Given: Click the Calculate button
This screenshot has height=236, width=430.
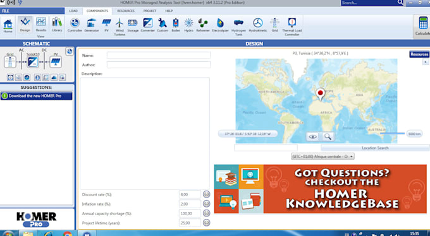Looking at the screenshot, I should tap(423, 27).
